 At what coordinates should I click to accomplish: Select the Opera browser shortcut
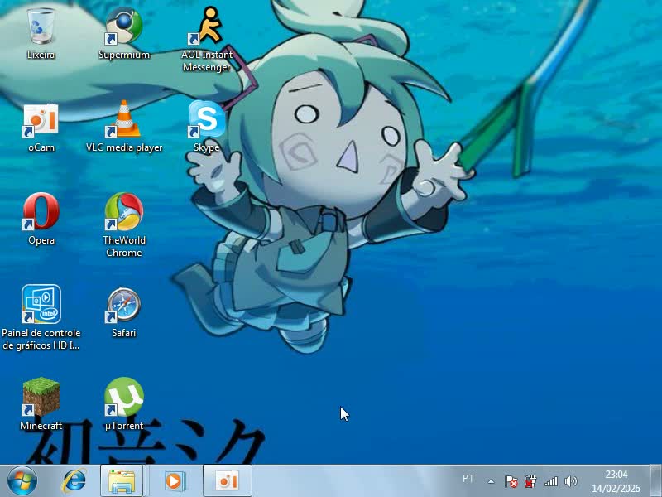click(41, 213)
